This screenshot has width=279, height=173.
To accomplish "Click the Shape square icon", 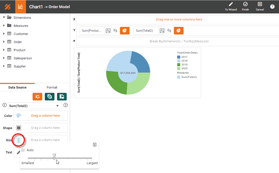I will click(x=19, y=128).
